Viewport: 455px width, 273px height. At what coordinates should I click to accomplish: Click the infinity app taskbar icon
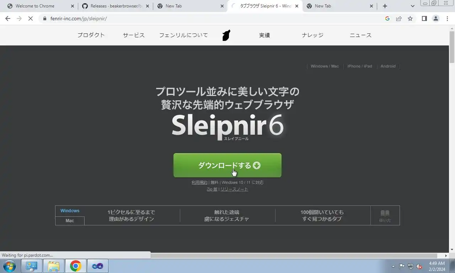point(97,266)
